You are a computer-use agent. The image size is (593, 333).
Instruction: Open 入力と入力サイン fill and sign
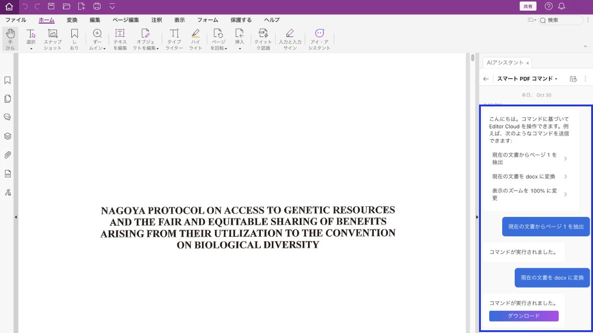pyautogui.click(x=290, y=39)
